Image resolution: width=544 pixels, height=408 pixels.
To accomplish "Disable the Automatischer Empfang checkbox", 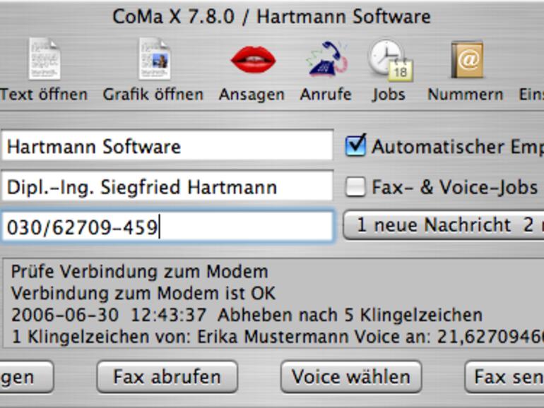I will (355, 145).
